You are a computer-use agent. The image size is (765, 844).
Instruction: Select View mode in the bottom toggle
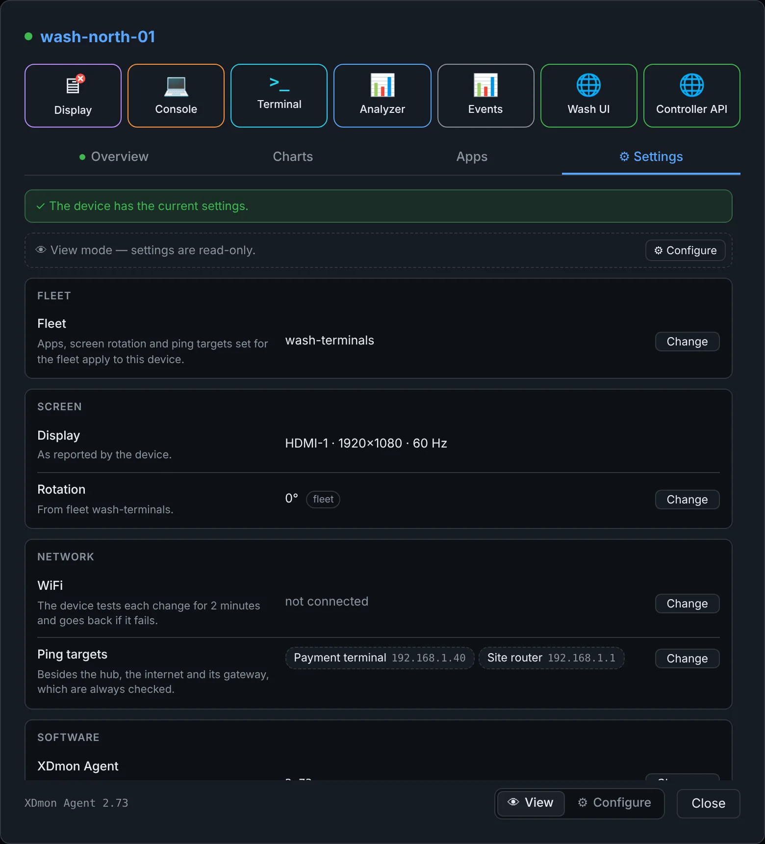[x=531, y=803]
